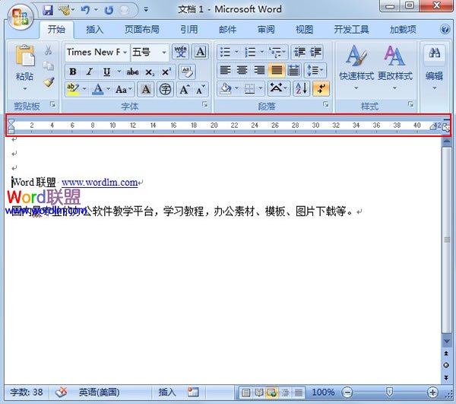Click the 100% zoom level button

pyautogui.click(x=323, y=392)
